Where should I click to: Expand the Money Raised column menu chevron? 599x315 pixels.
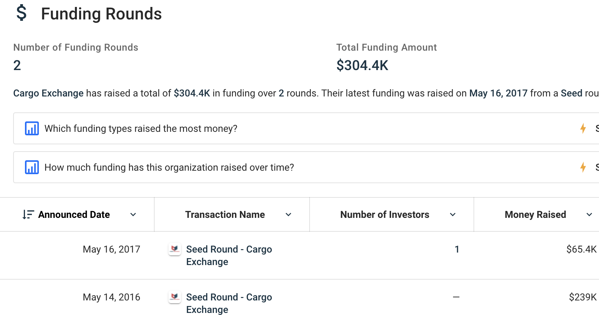[x=589, y=215]
